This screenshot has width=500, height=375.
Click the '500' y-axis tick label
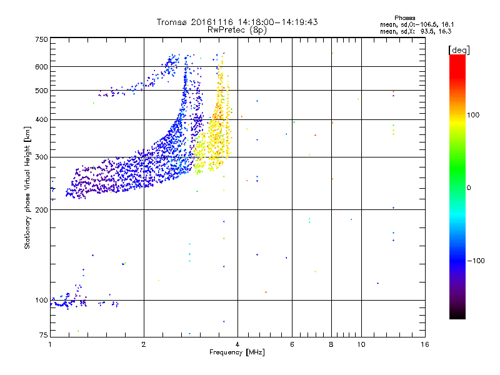(x=41, y=91)
